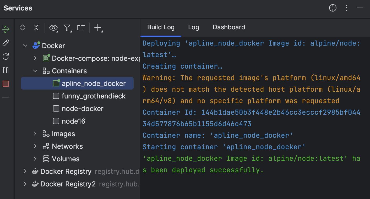
Task: Collapse the Containers node
Action: coord(35,71)
